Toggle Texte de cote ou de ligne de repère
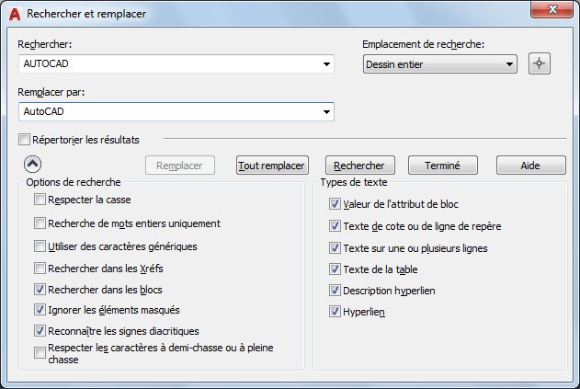 click(x=335, y=226)
